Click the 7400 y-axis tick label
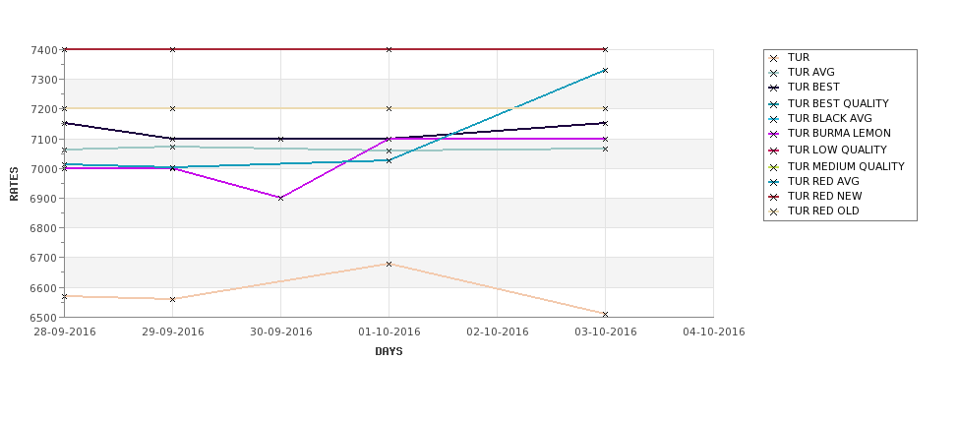The height and width of the screenshot is (422, 959). point(44,49)
